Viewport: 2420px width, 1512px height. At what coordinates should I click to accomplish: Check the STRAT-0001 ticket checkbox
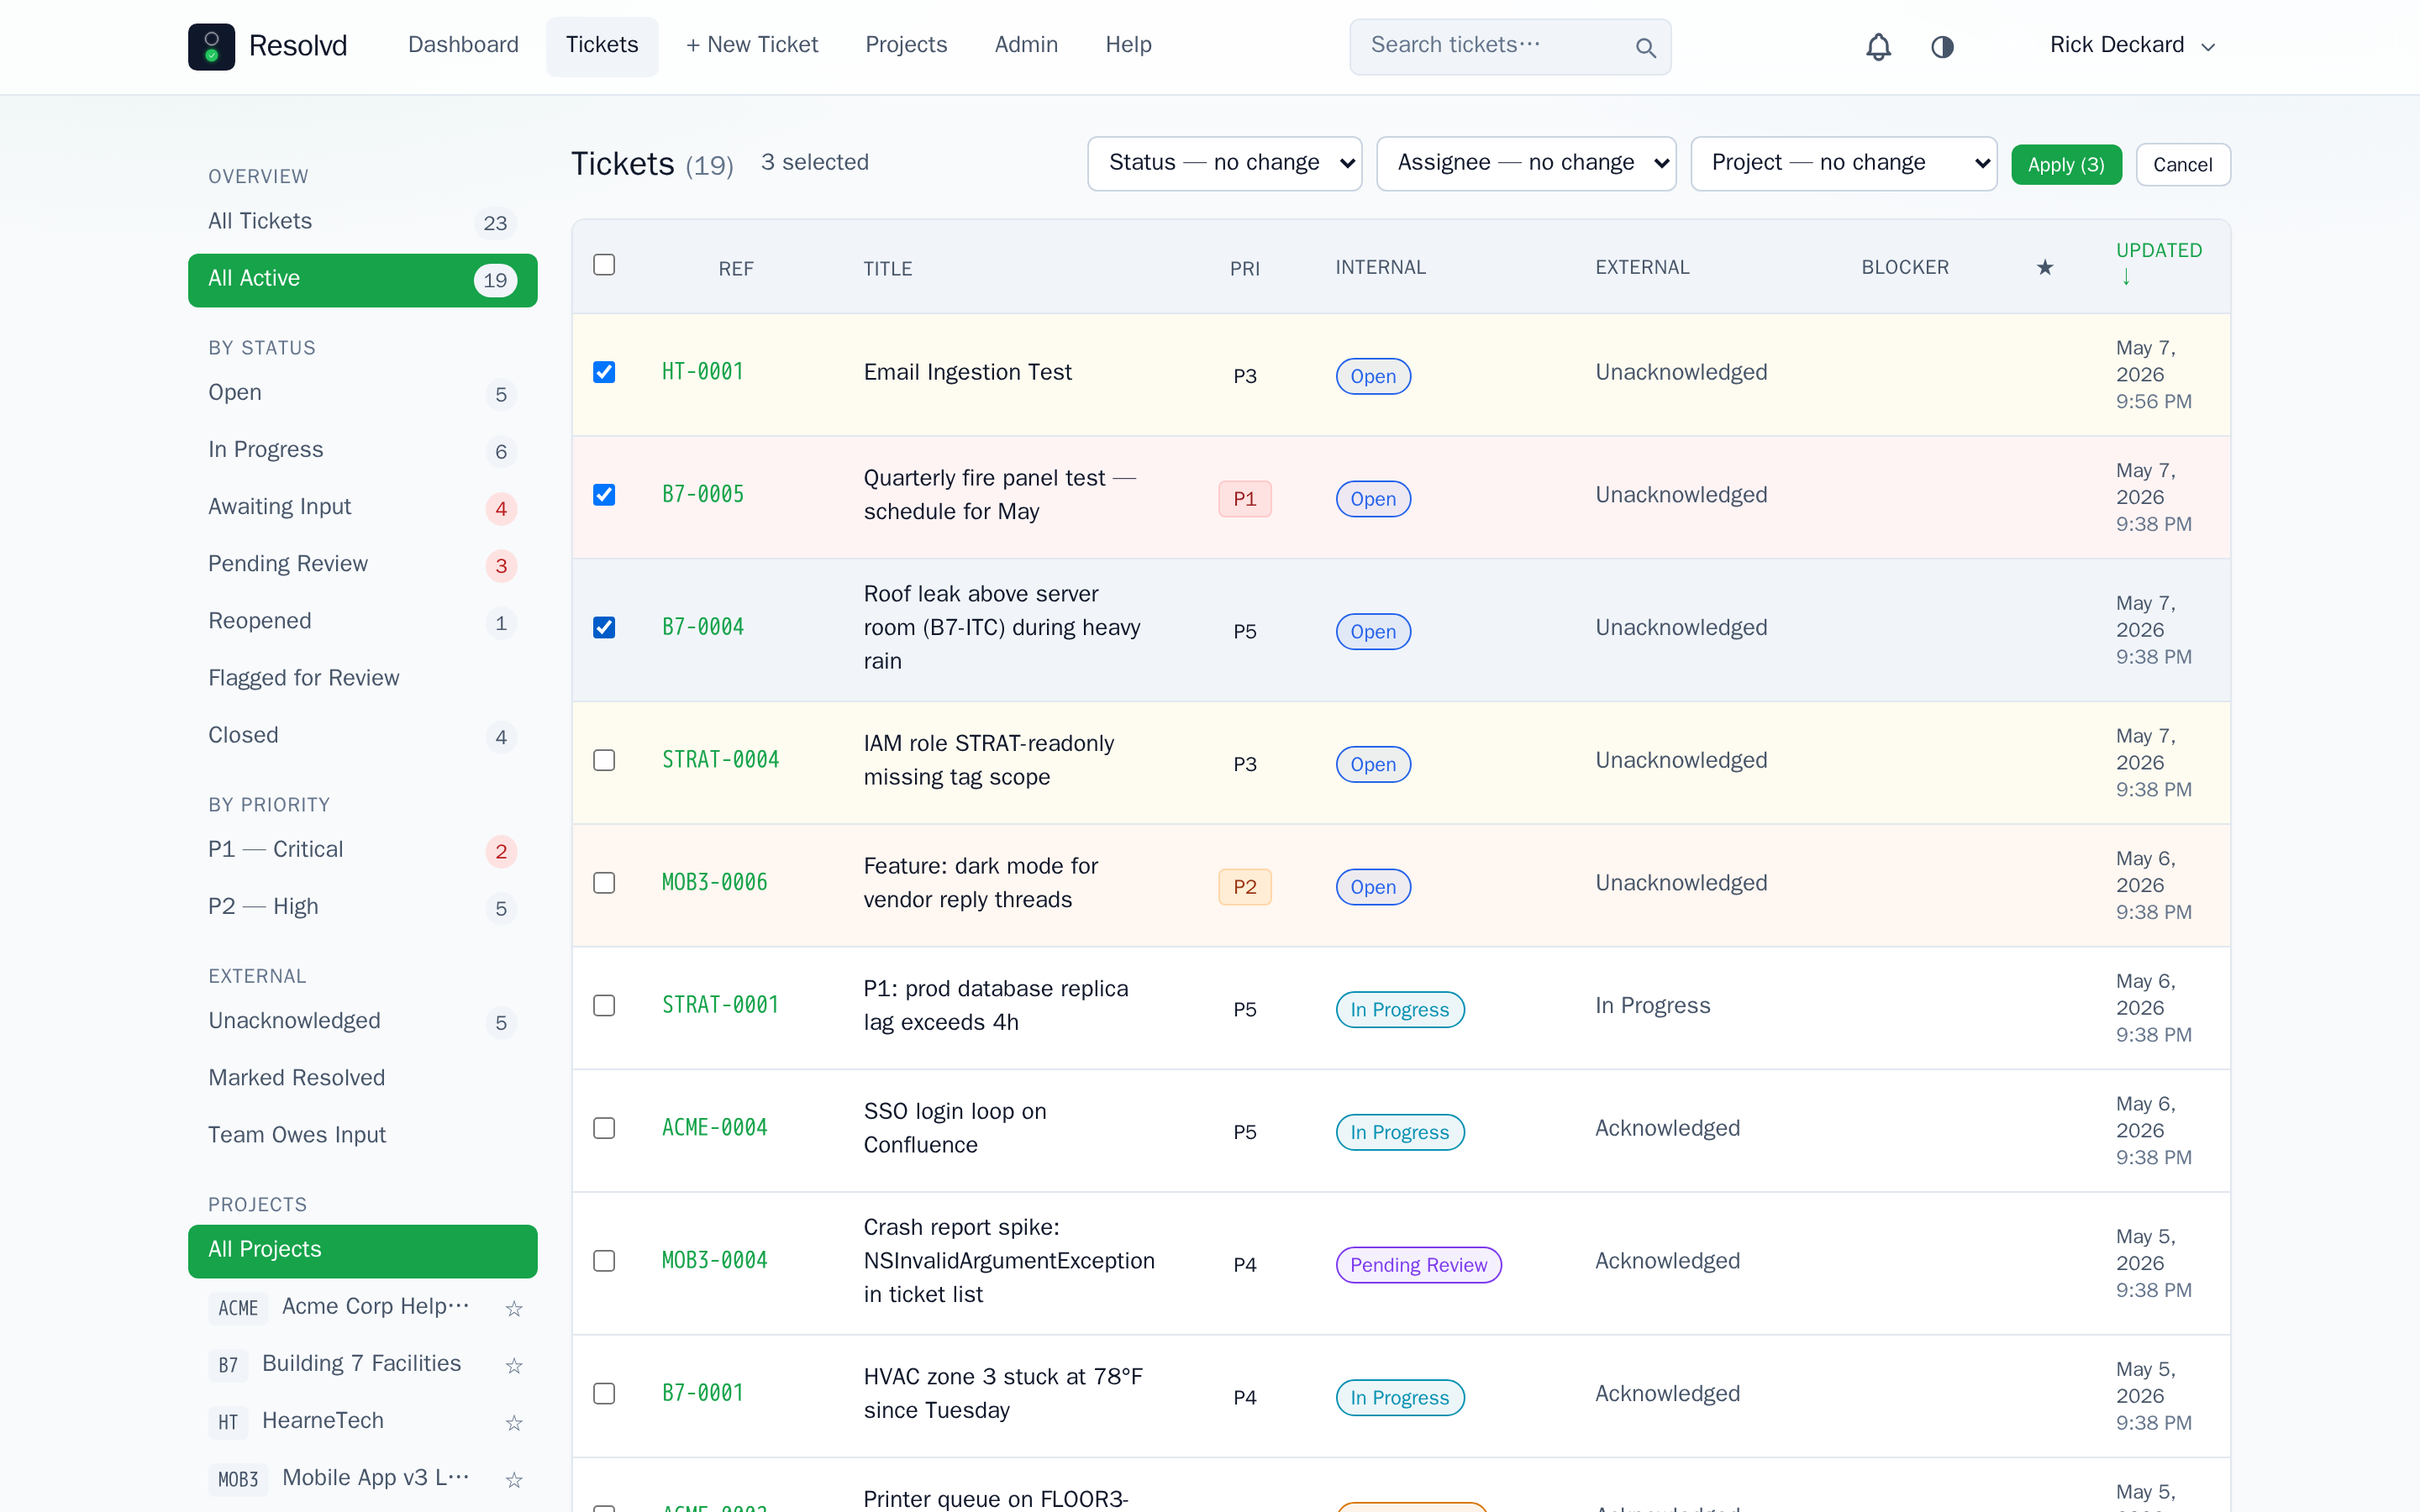coord(604,1005)
